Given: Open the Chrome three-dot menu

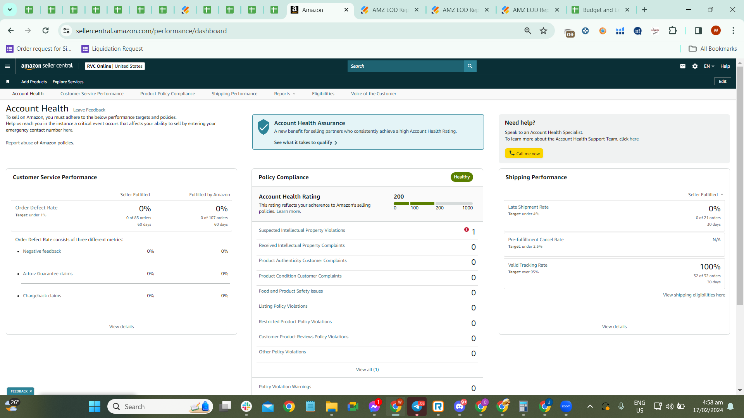Looking at the screenshot, I should click(x=733, y=31).
